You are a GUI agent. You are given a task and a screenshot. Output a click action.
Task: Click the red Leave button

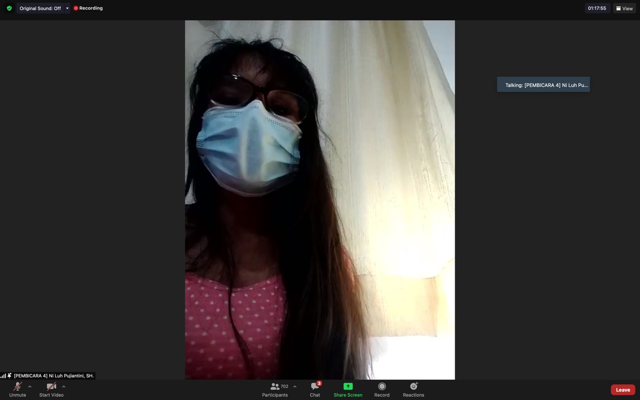coord(622,390)
